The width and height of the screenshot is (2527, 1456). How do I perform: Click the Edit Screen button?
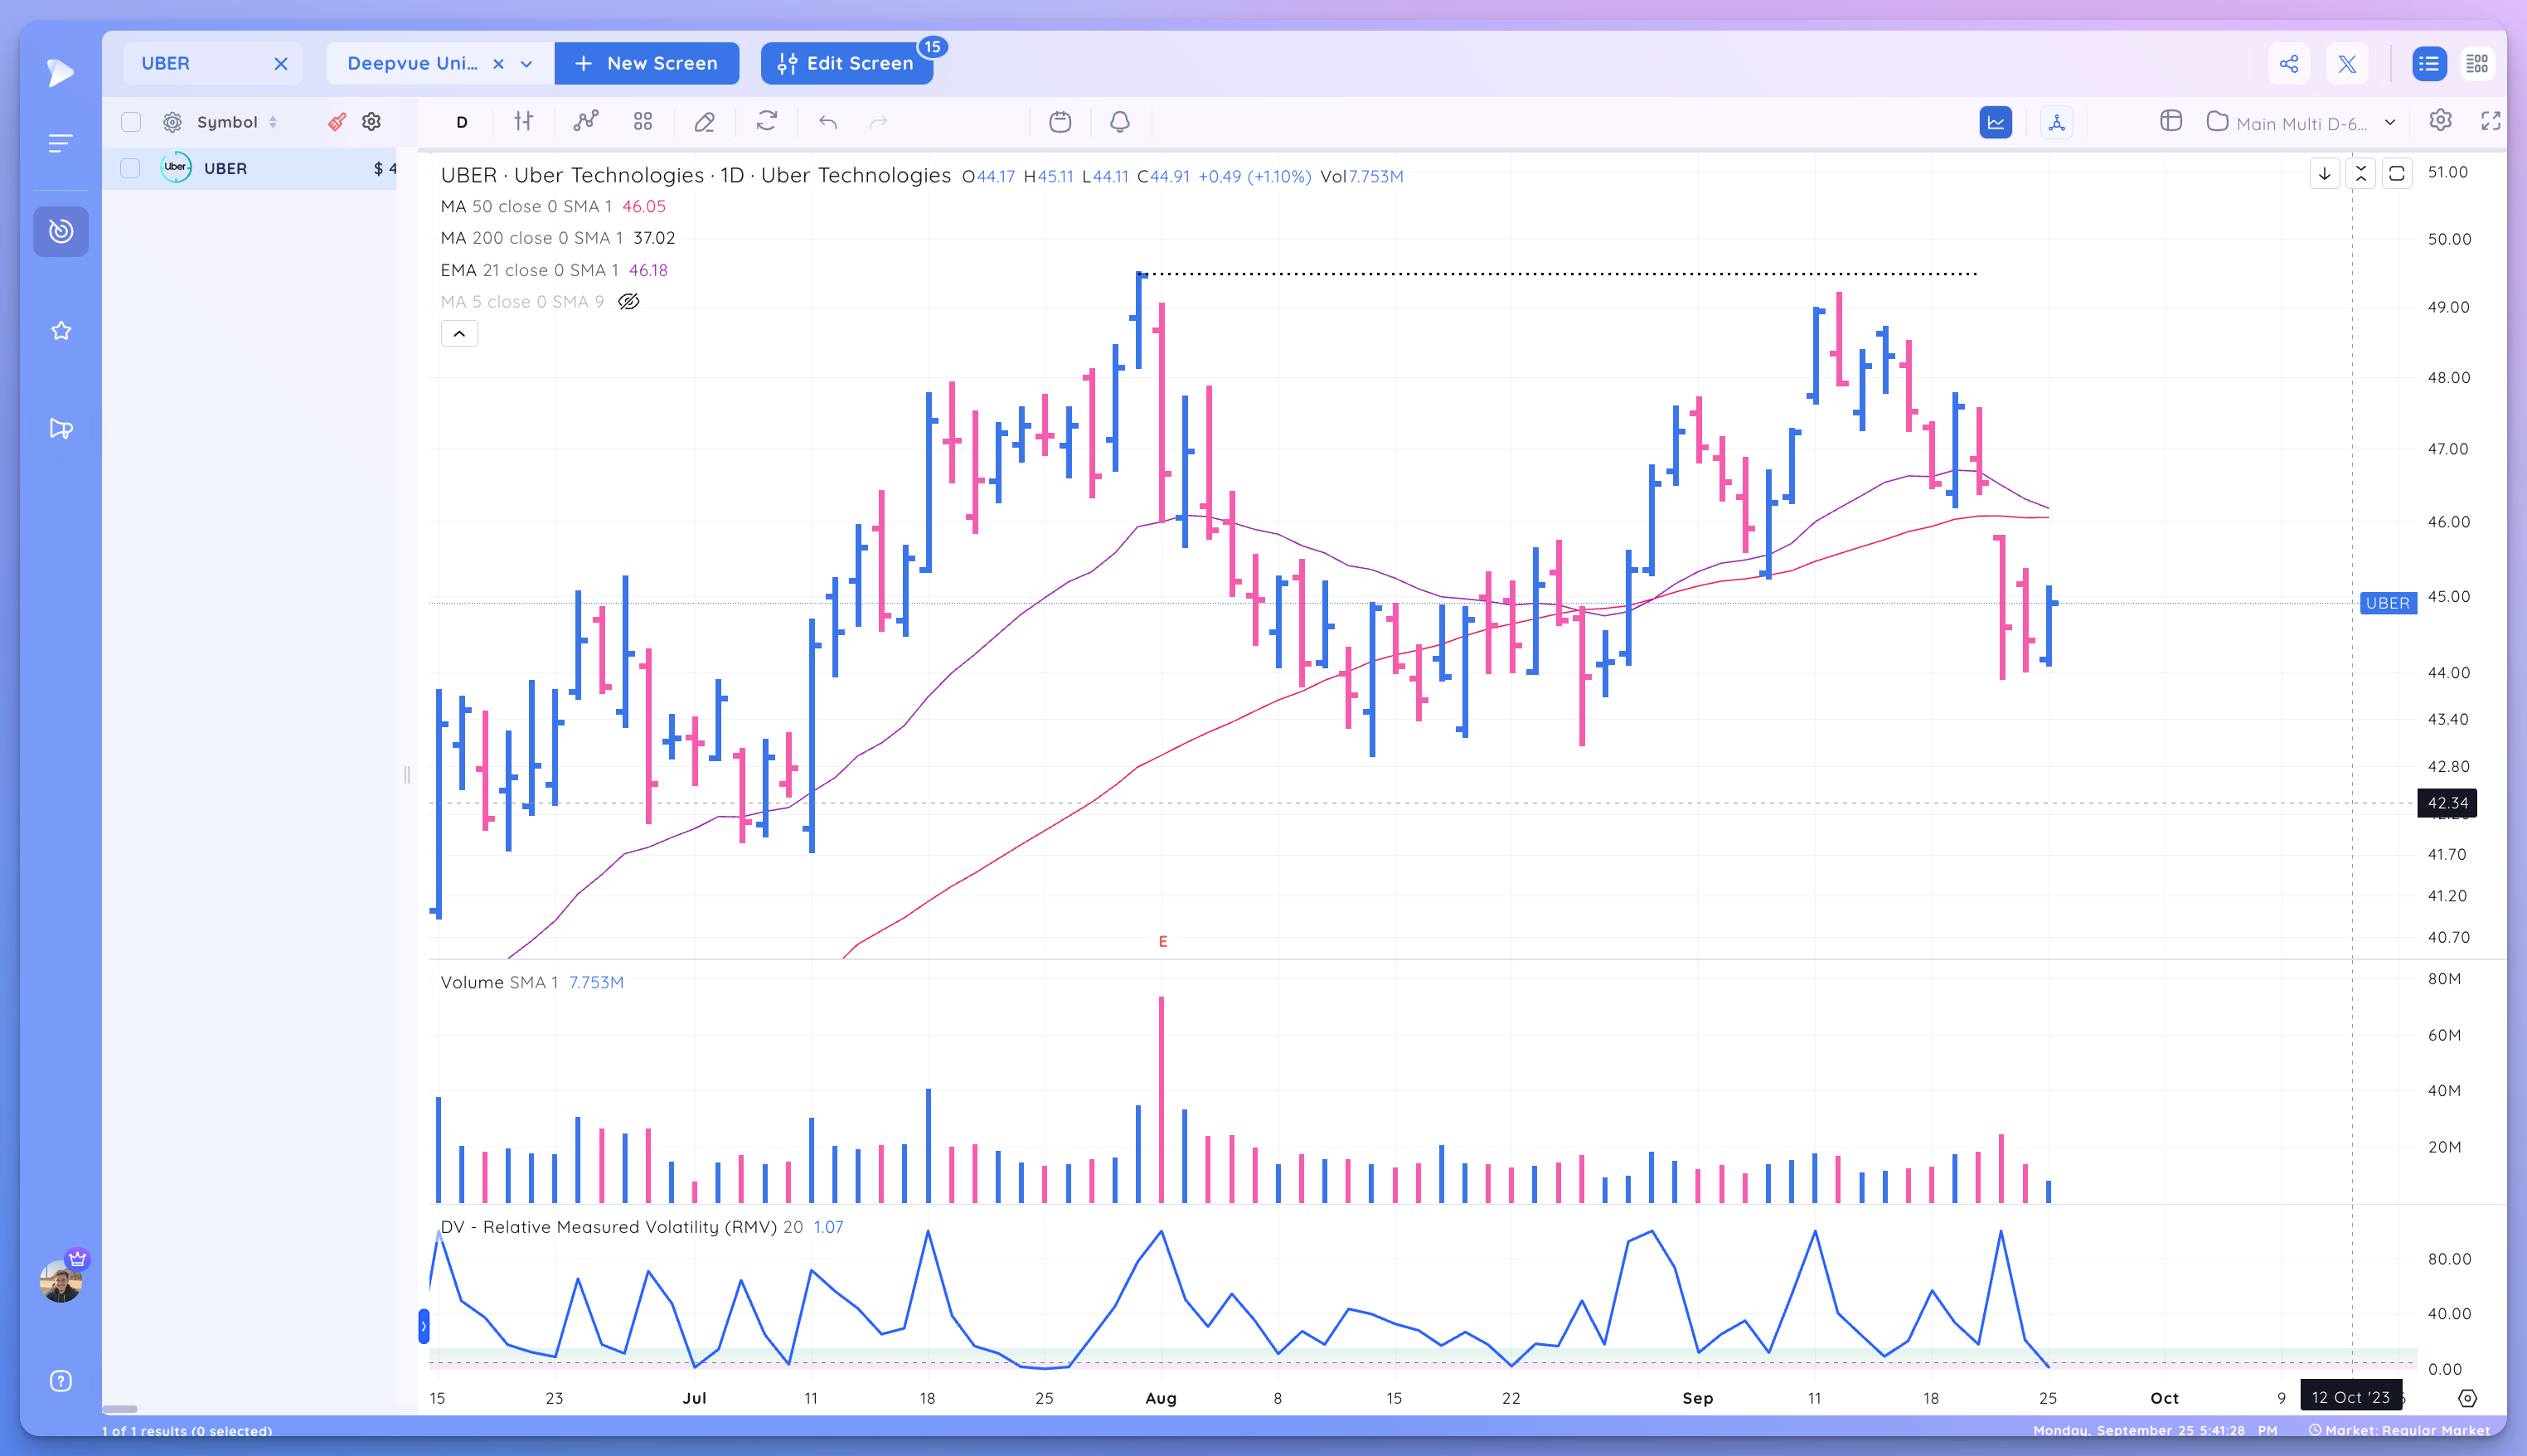846,63
